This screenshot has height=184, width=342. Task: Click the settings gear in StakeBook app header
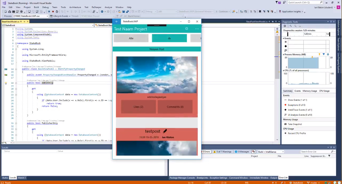[x=187, y=29]
